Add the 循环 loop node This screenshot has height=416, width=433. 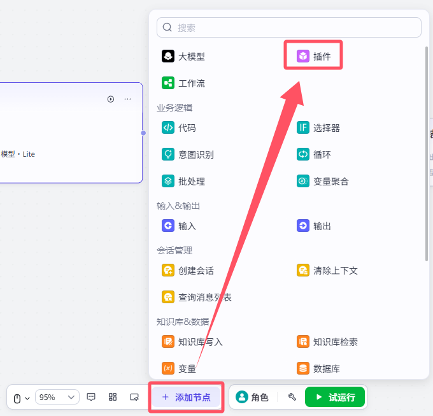pos(314,154)
